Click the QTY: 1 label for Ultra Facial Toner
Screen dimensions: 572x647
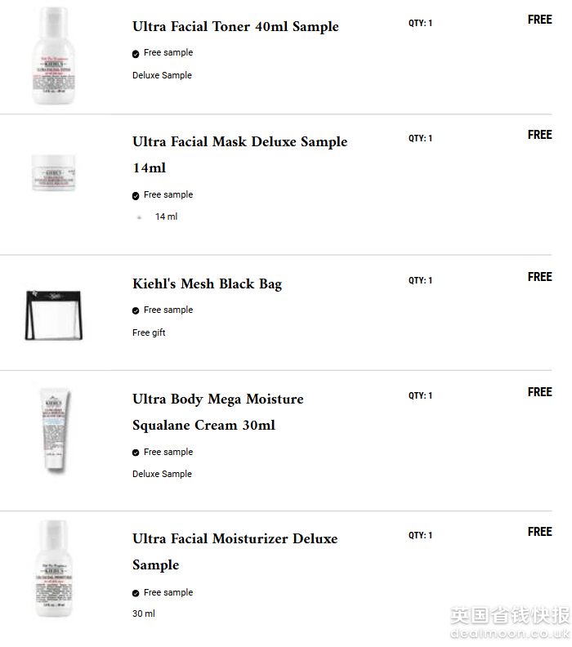[x=420, y=24]
